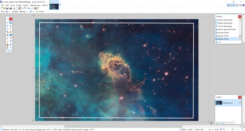Close the History panel

[239, 16]
